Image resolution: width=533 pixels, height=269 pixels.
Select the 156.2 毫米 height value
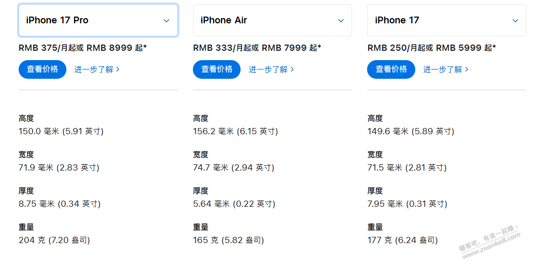[213, 132]
